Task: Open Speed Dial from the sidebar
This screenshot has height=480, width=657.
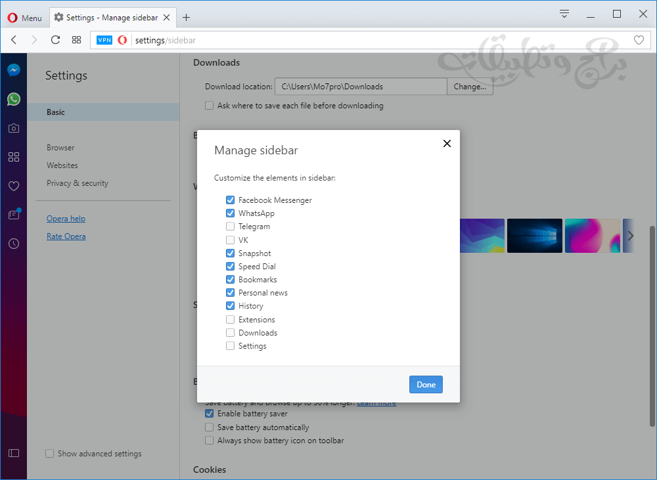Action: (14, 157)
